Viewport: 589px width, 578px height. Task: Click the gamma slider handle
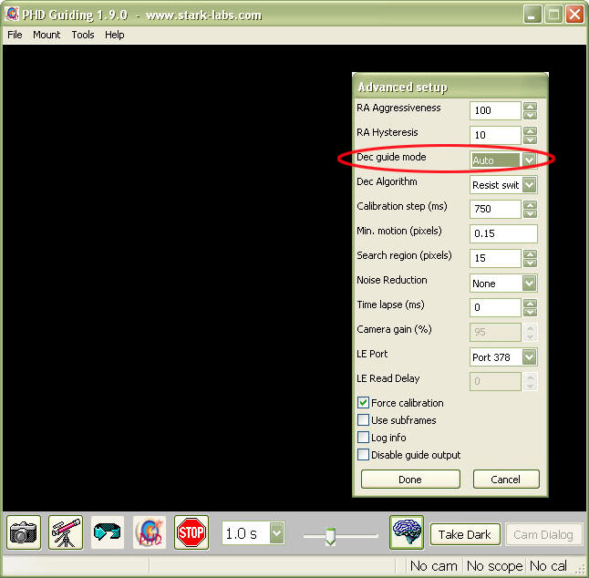point(330,536)
